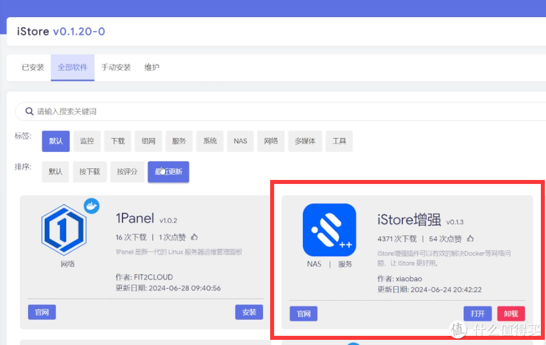Image resolution: width=546 pixels, height=345 pixels.
Task: Enable the NAS category filter
Action: point(240,141)
